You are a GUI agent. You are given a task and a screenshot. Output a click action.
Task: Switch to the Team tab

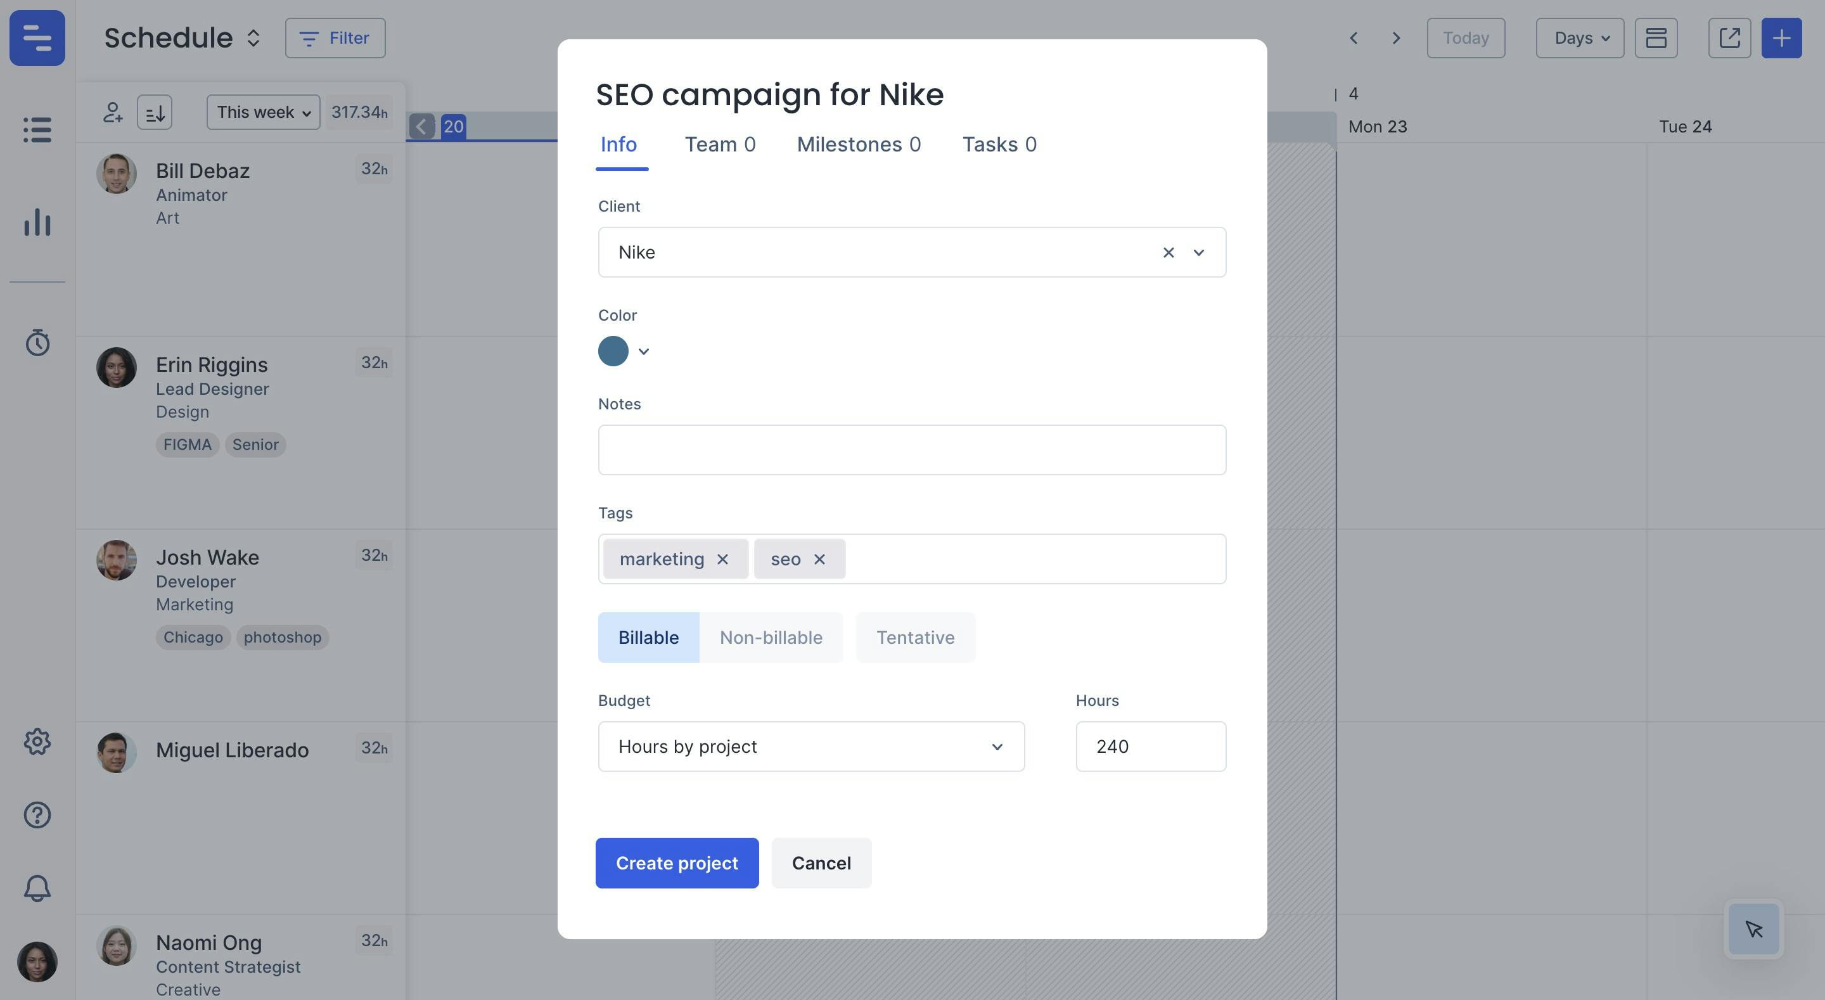[720, 144]
